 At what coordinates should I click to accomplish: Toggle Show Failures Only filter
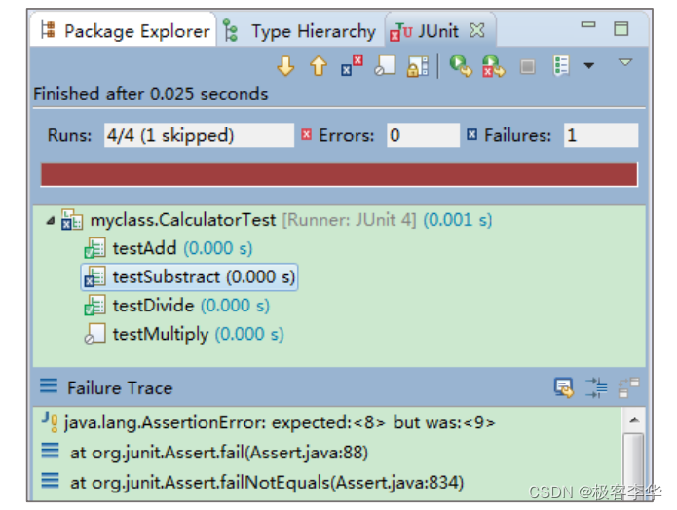(352, 65)
